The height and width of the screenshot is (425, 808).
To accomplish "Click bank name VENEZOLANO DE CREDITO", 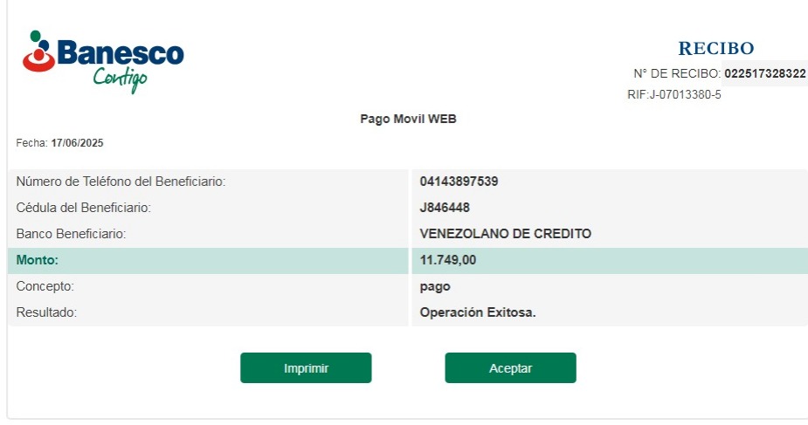I will point(505,234).
